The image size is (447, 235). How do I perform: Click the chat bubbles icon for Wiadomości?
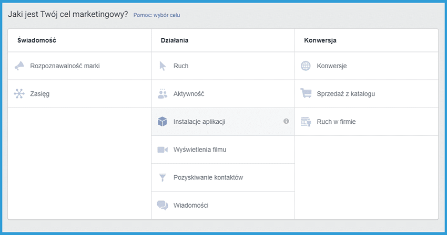[x=162, y=205]
